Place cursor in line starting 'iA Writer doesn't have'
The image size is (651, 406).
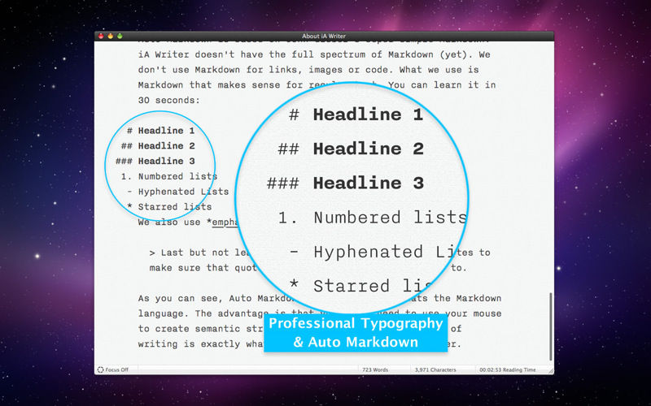tap(314, 54)
